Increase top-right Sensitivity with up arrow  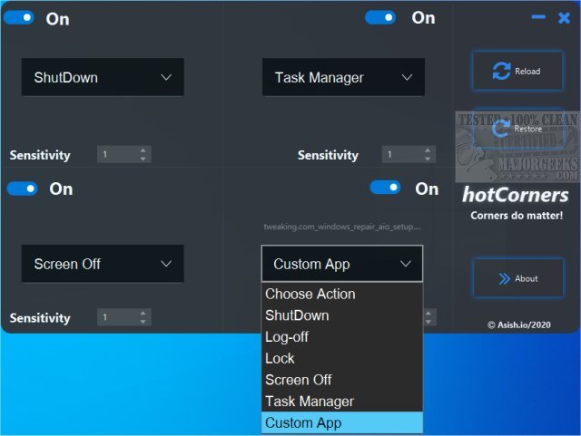tap(428, 150)
